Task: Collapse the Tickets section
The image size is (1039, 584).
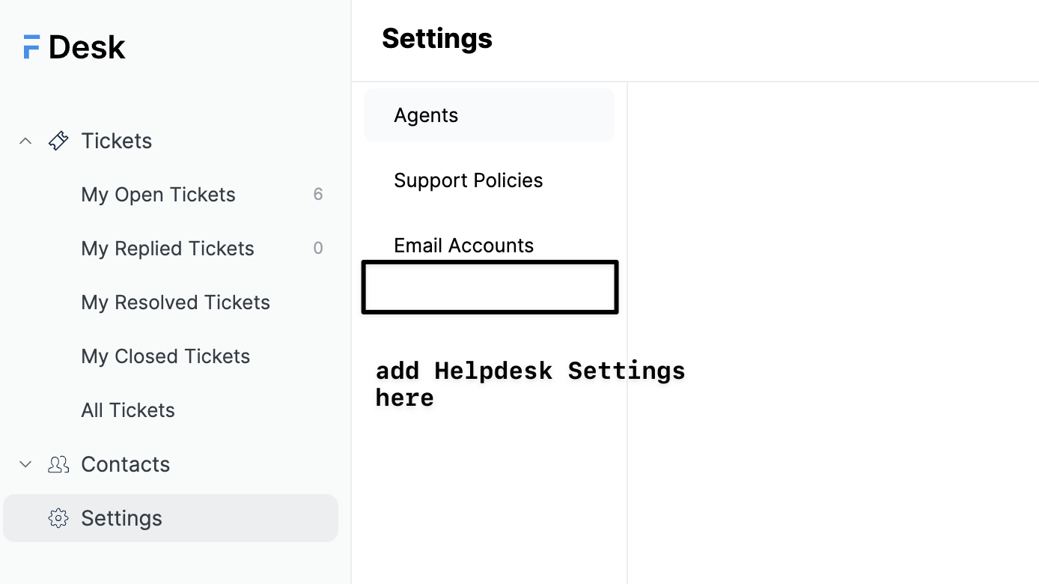Action: tap(25, 140)
